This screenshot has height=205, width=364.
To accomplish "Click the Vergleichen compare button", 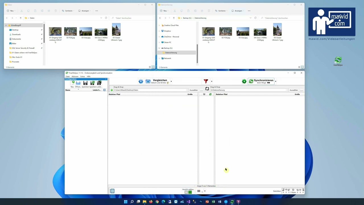I will [157, 81].
